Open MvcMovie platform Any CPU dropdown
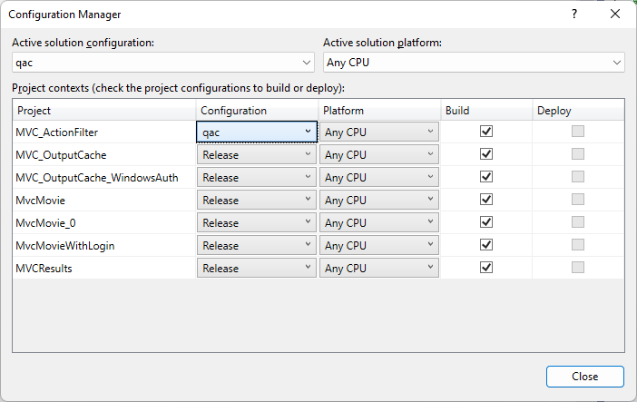637x402 pixels. click(379, 200)
